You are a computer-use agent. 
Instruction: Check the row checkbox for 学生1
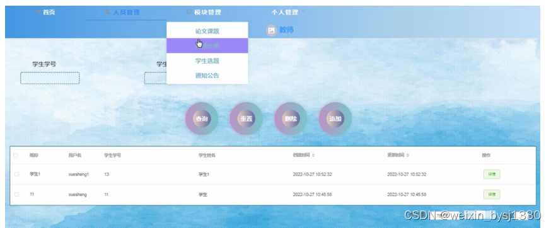(17, 174)
